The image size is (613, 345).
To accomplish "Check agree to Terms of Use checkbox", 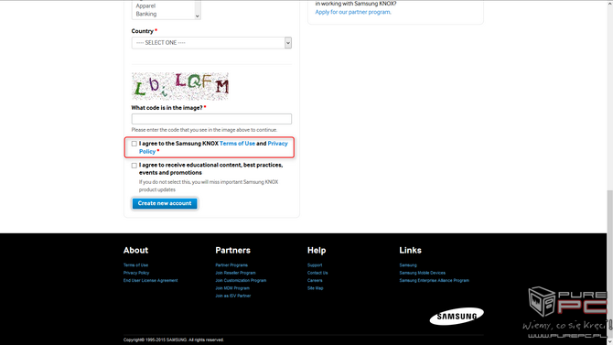I will pyautogui.click(x=134, y=144).
